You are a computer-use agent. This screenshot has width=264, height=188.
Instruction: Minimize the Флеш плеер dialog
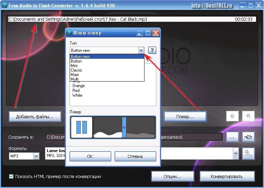(x=139, y=33)
